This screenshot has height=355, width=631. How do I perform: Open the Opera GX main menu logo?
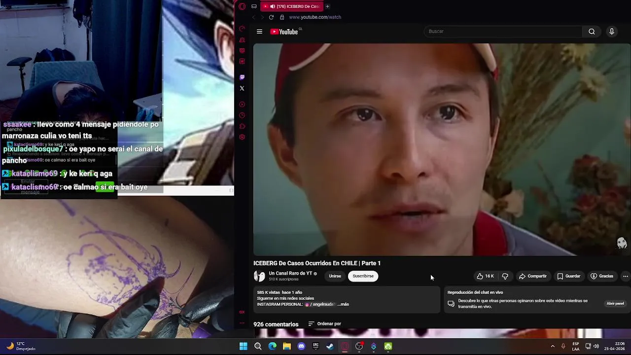[x=242, y=6]
